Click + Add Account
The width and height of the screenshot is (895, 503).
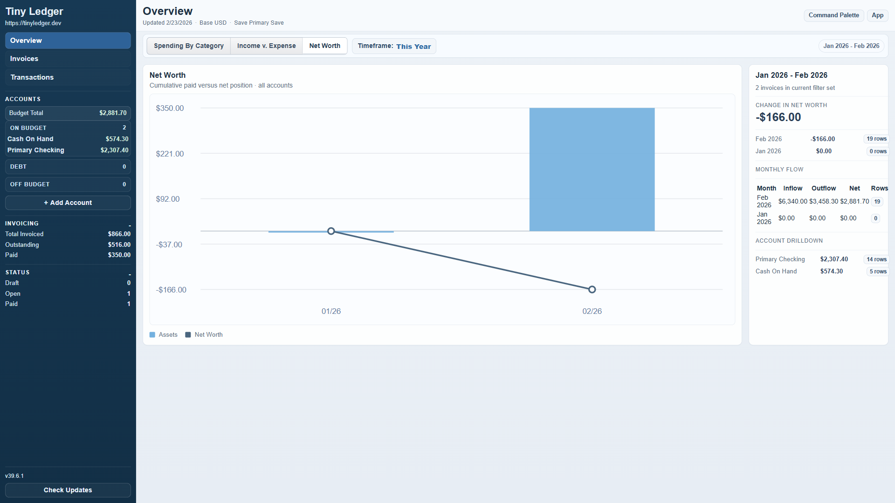pos(68,203)
